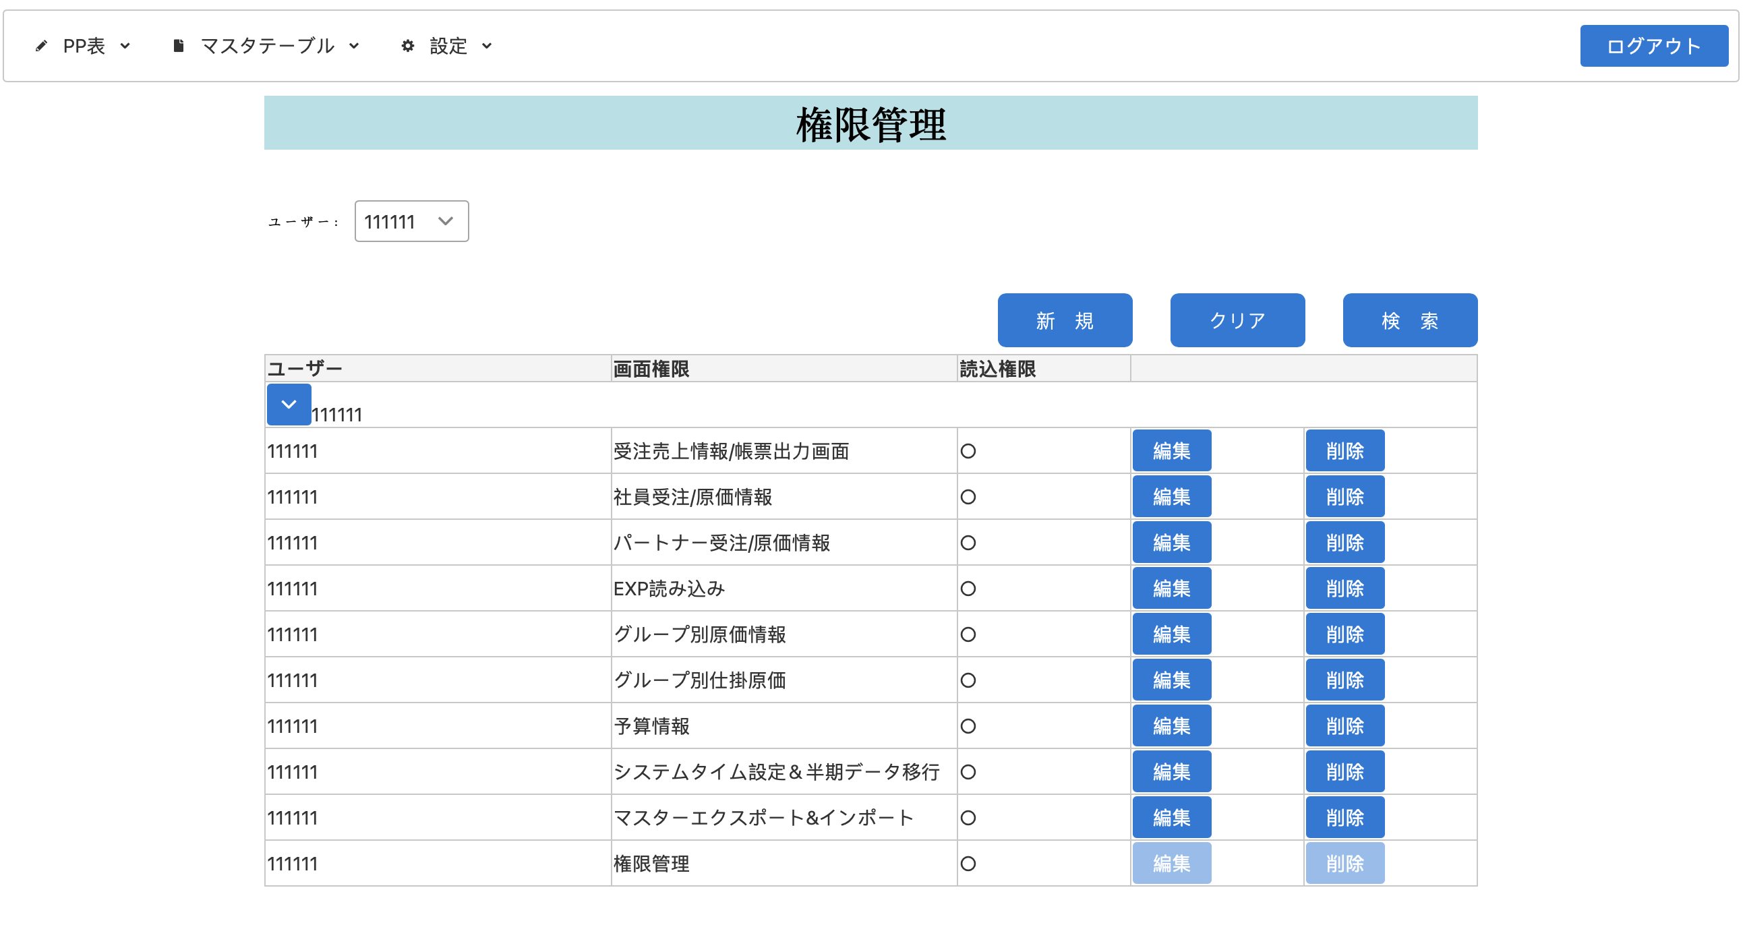Toggle read permission for EXP読み込み
The image size is (1745, 952).
coord(968,589)
